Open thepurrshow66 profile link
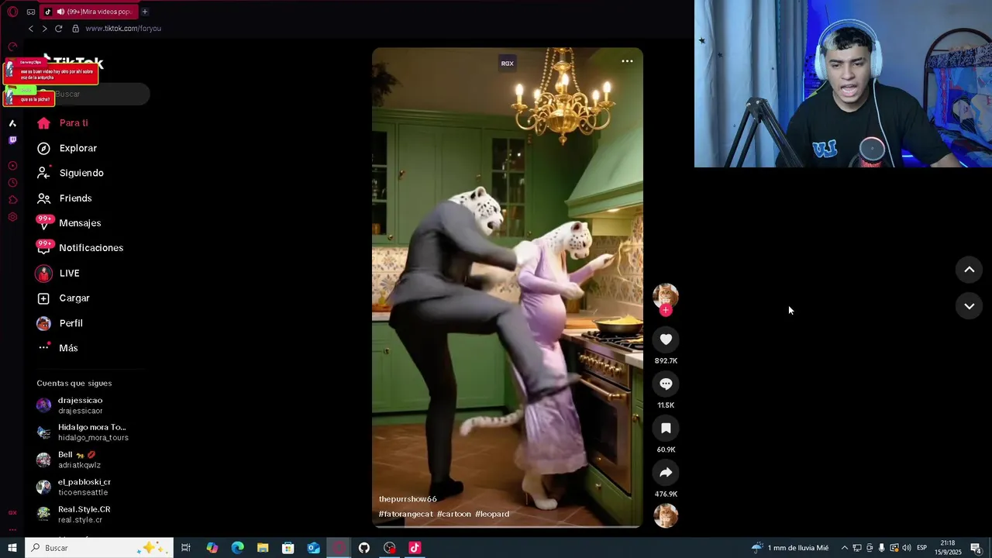The image size is (992, 558). coord(408,499)
